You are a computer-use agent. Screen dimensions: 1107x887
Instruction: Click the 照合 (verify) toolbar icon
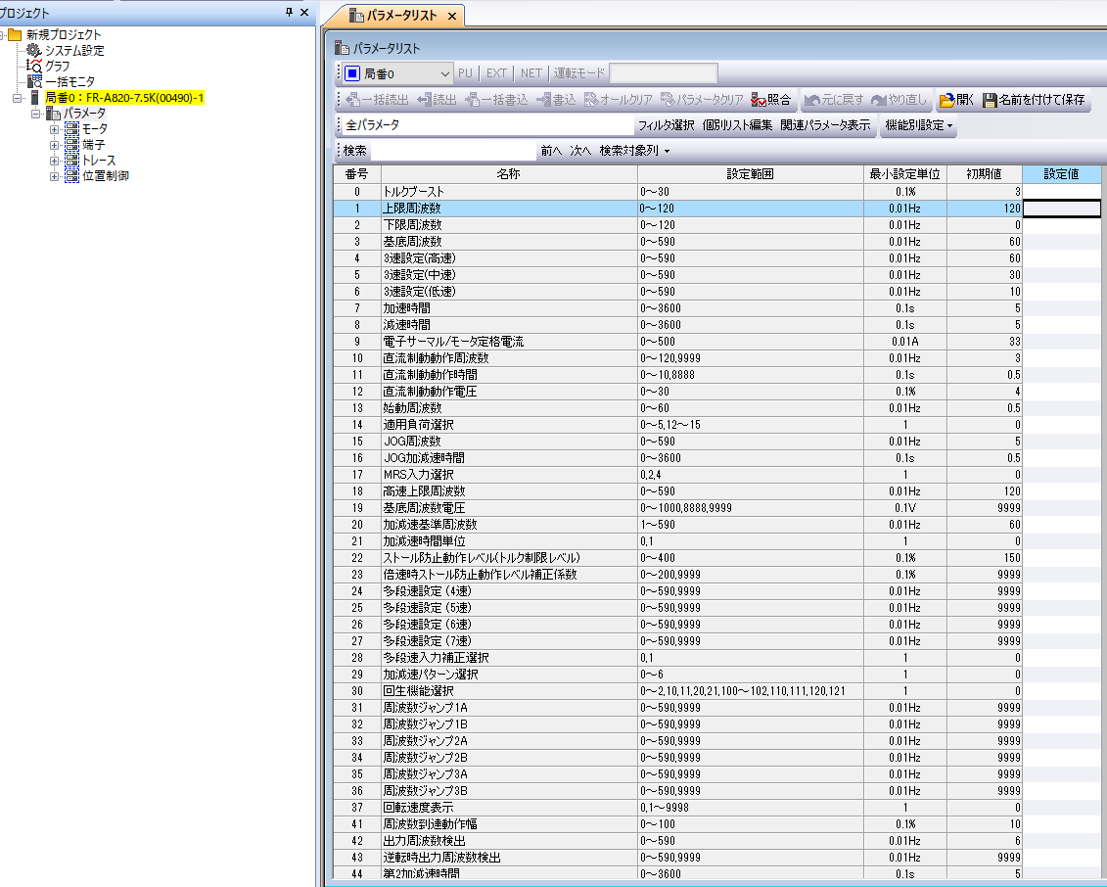coord(759,100)
